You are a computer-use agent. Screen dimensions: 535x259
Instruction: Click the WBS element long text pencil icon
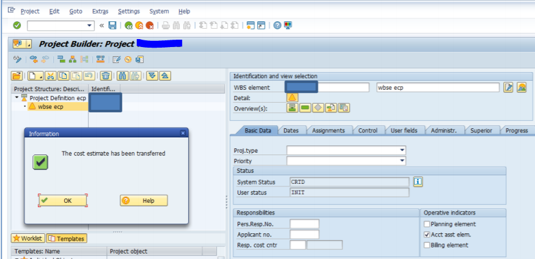coord(508,87)
